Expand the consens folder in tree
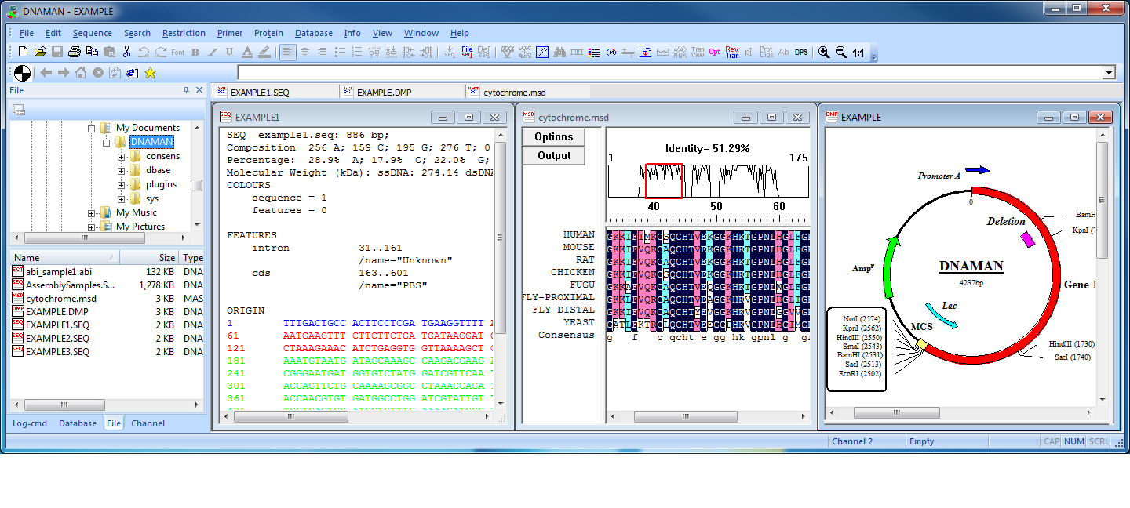Screen dimensions: 1130x508 coord(122,157)
